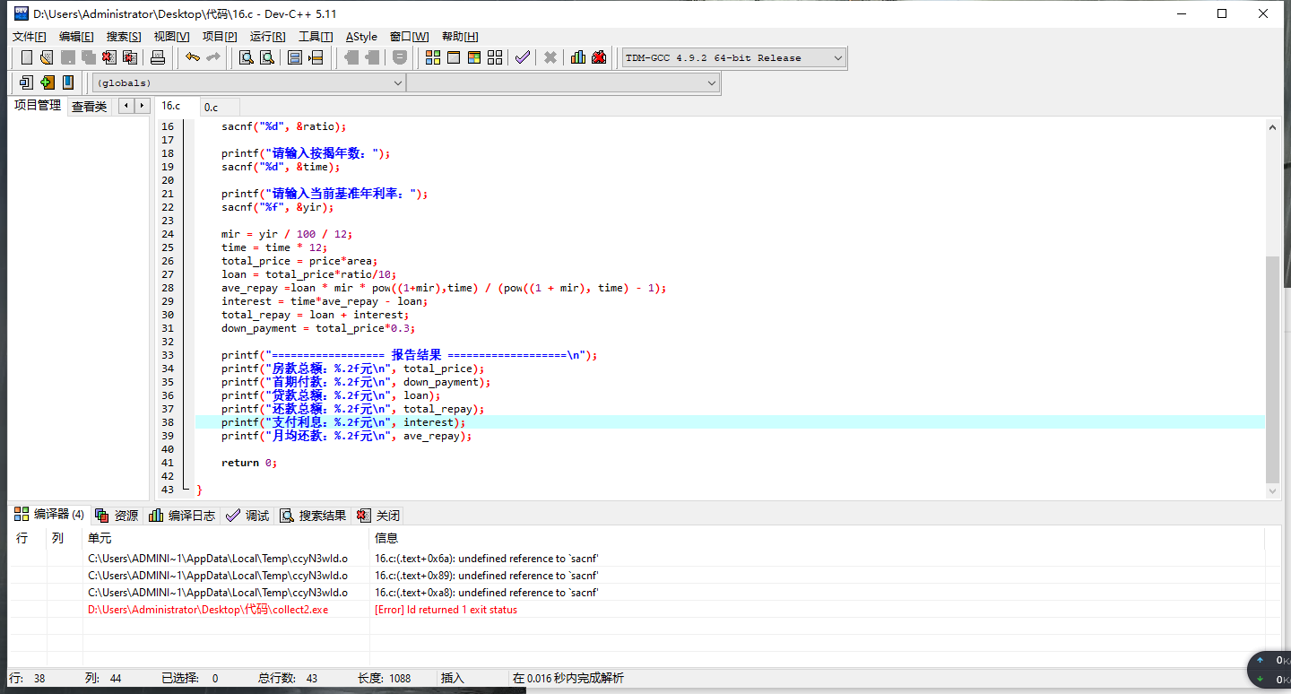Open the AStyle menu
The width and height of the screenshot is (1291, 694).
(x=361, y=36)
